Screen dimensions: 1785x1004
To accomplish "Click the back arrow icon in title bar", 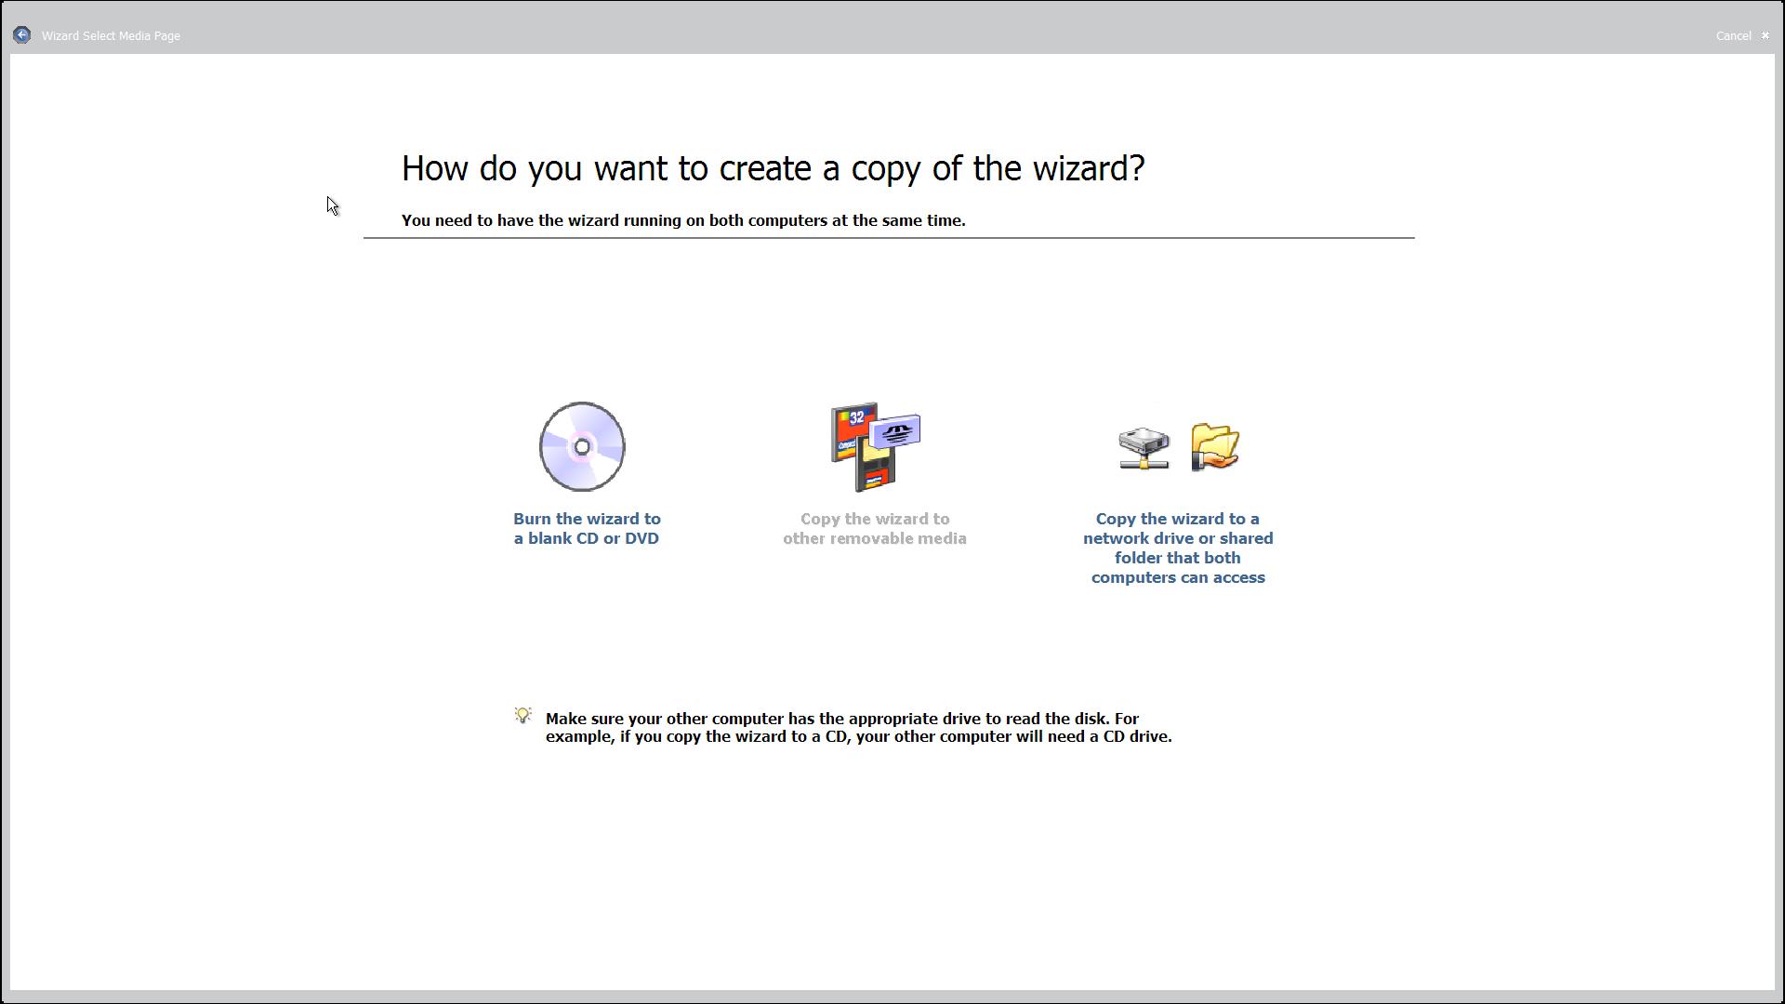I will click(22, 35).
